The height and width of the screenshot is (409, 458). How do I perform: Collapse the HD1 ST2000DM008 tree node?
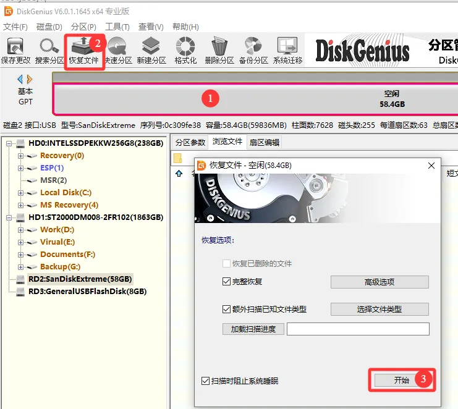[9, 217]
